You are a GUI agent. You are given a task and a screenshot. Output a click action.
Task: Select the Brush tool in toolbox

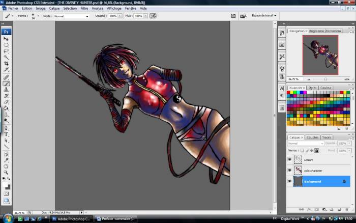[6, 83]
